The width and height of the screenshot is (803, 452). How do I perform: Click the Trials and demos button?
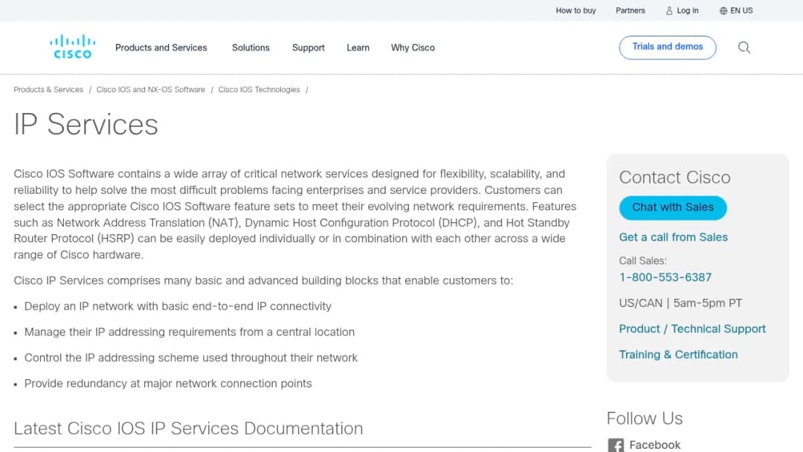[x=667, y=47]
